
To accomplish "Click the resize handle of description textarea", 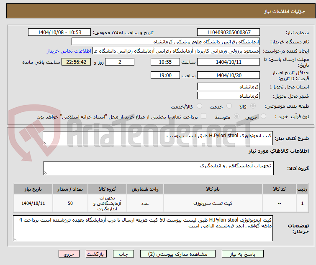I will click(x=45, y=143).
